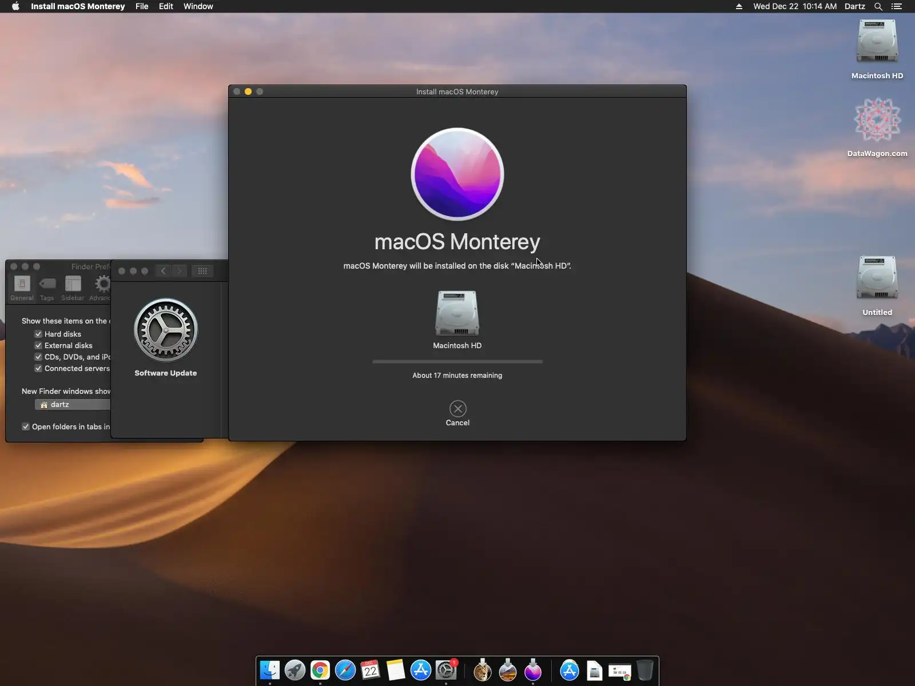
Task: Switch to the Sidebar tab in Finder Preferences
Action: [73, 288]
